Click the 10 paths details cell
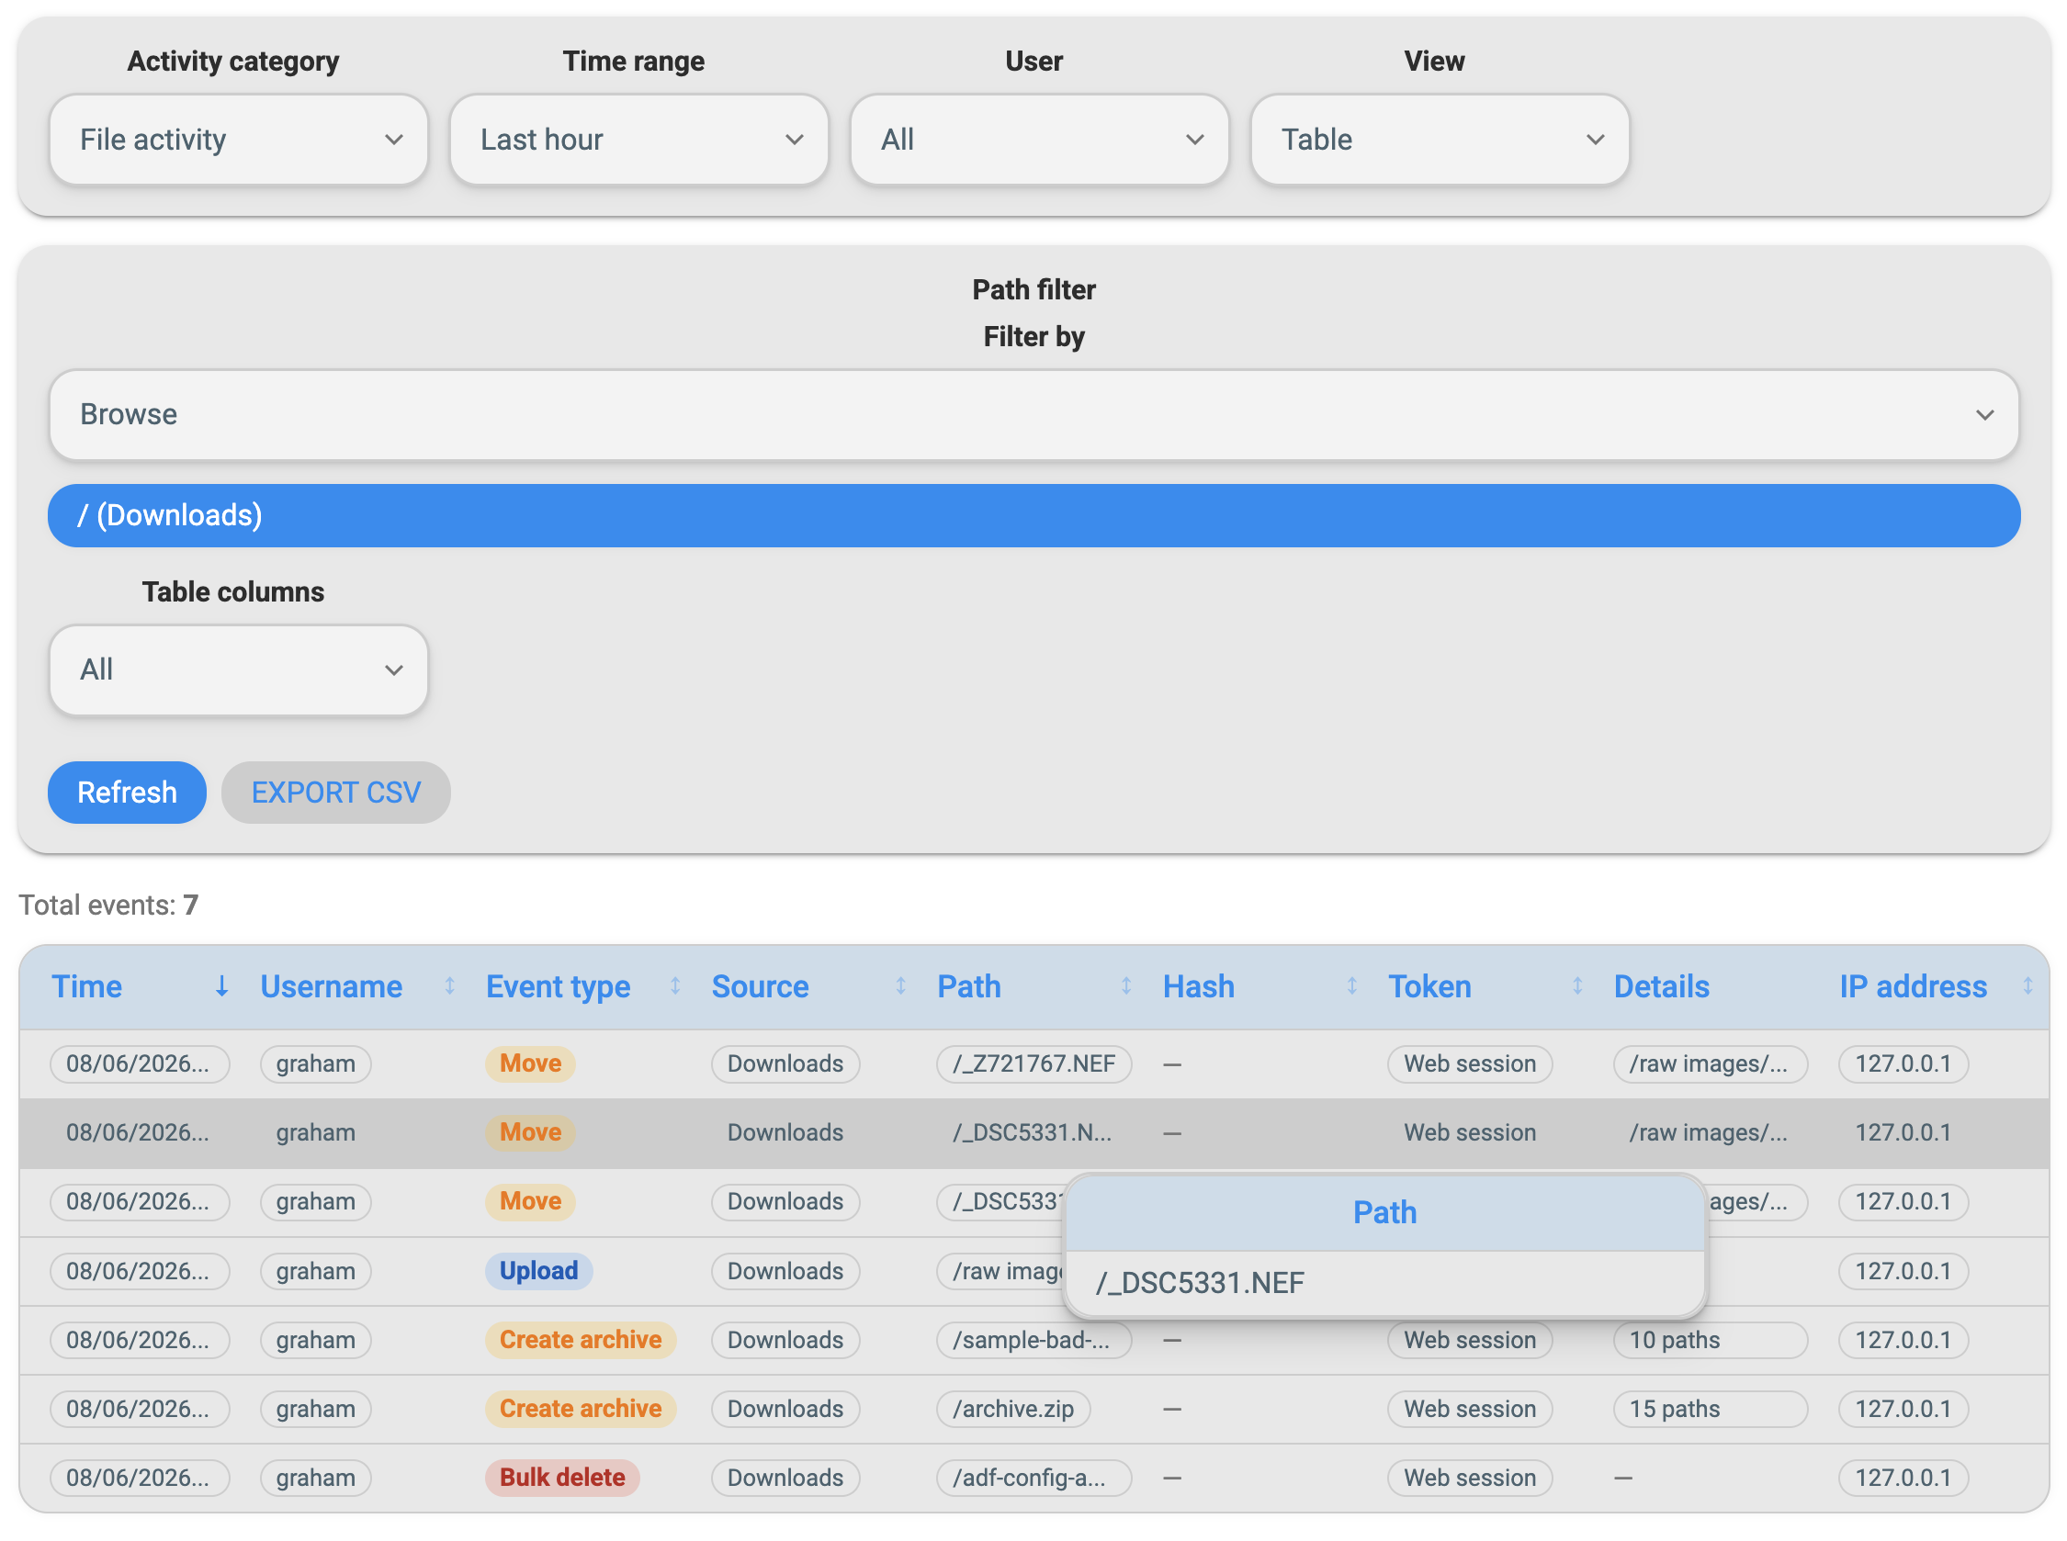The image size is (2067, 1541). point(1710,1340)
